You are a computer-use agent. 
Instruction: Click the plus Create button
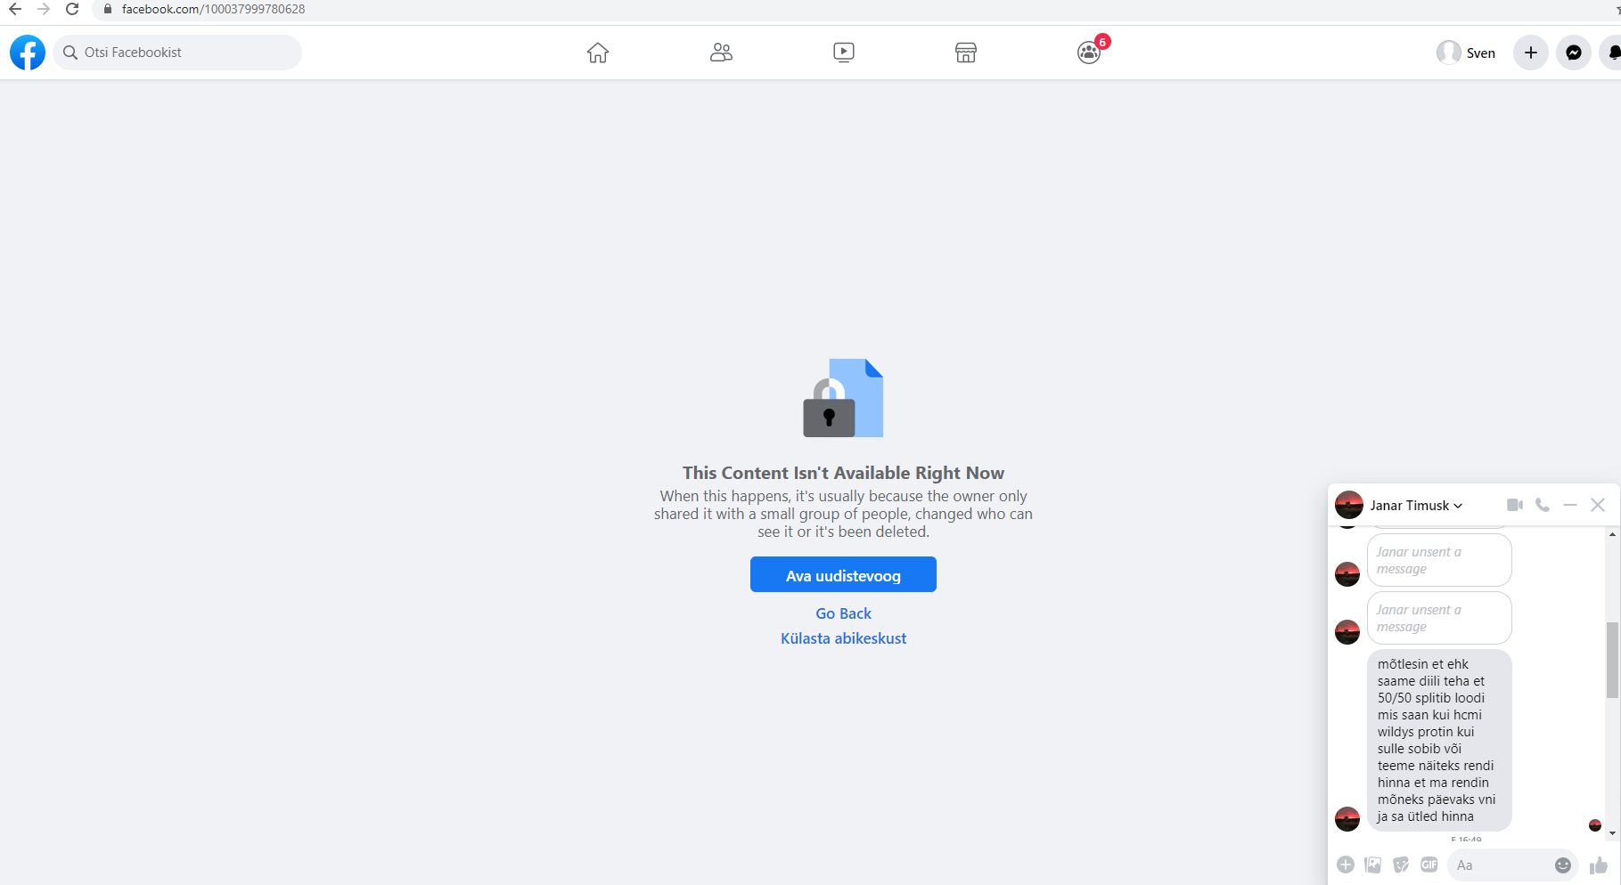pyautogui.click(x=1531, y=53)
